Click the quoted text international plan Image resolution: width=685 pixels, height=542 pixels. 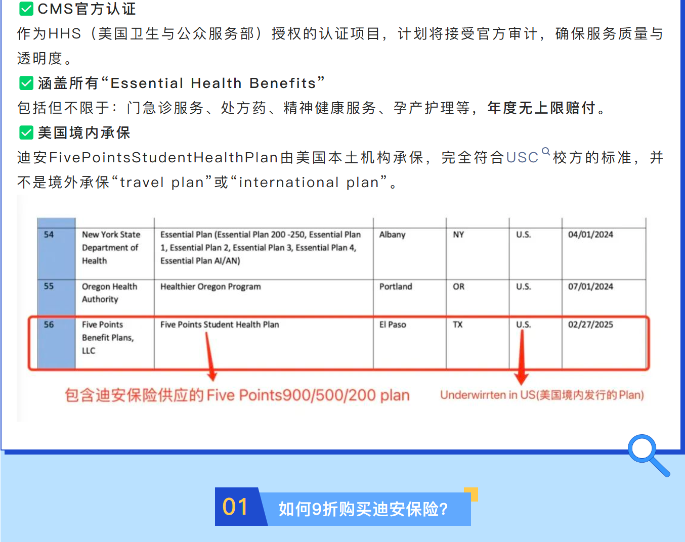point(309,182)
